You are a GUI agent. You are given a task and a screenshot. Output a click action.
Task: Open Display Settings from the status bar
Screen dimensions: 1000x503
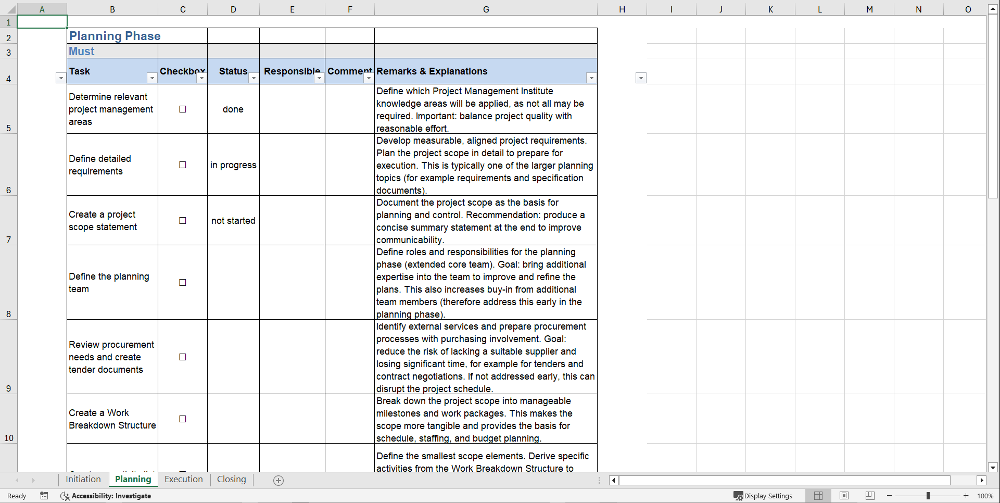[763, 496]
